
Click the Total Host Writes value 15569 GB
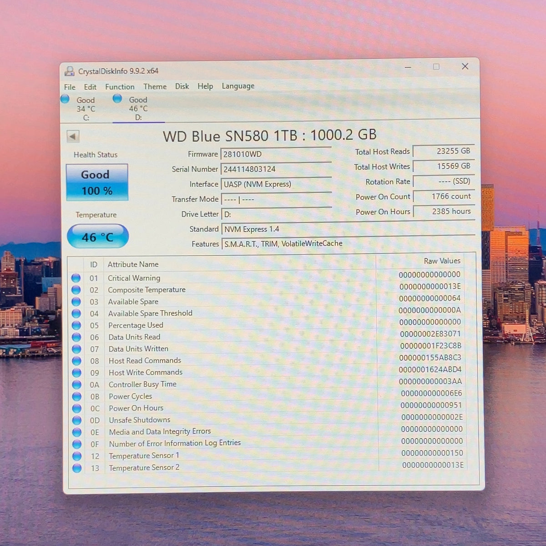[x=444, y=166]
